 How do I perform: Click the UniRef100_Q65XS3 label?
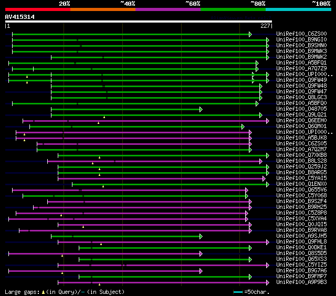[x=301, y=259]
